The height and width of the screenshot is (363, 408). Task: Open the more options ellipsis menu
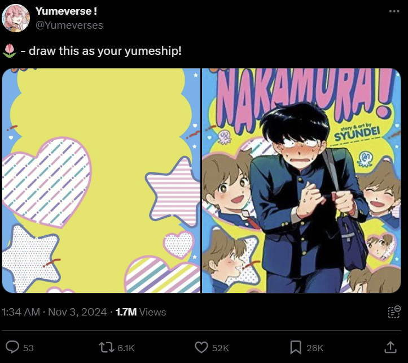click(394, 11)
